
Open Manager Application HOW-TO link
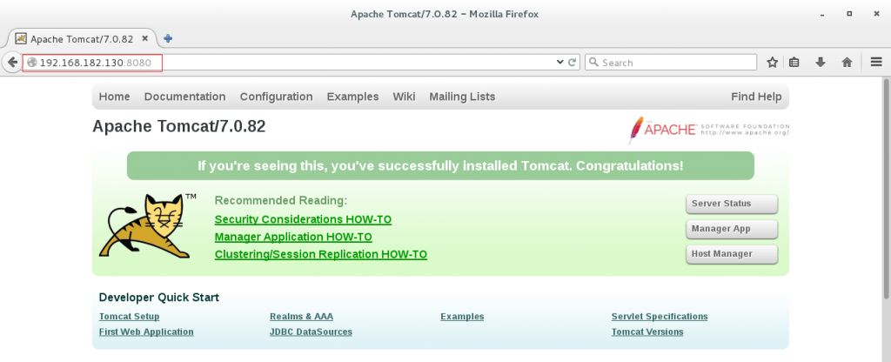point(293,237)
